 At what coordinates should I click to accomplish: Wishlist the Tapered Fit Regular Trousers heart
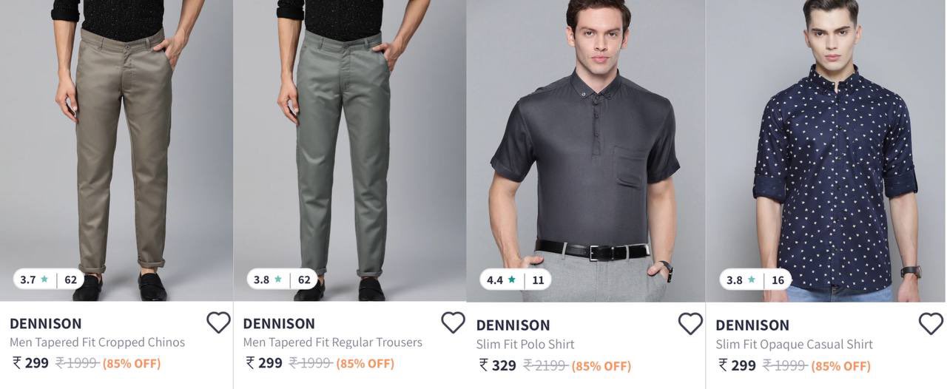click(453, 322)
